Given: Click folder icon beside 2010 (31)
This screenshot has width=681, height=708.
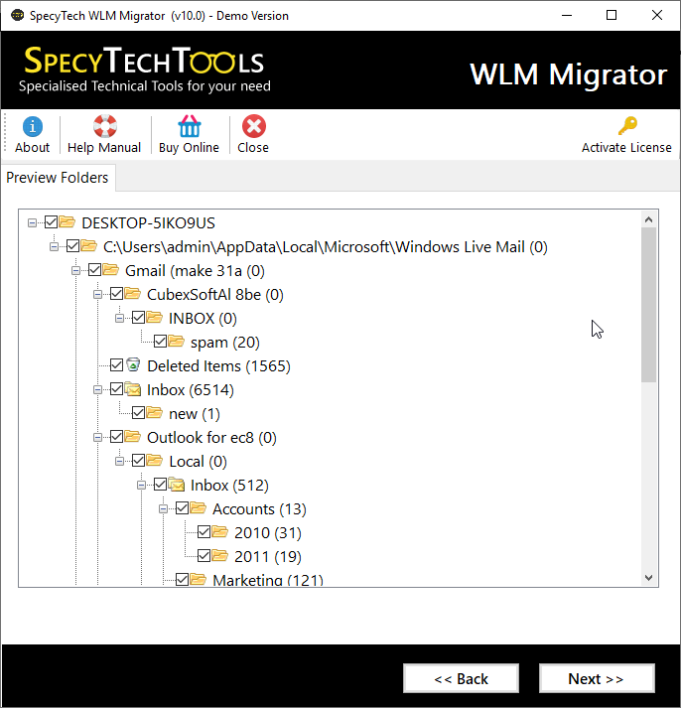Looking at the screenshot, I should click(220, 532).
